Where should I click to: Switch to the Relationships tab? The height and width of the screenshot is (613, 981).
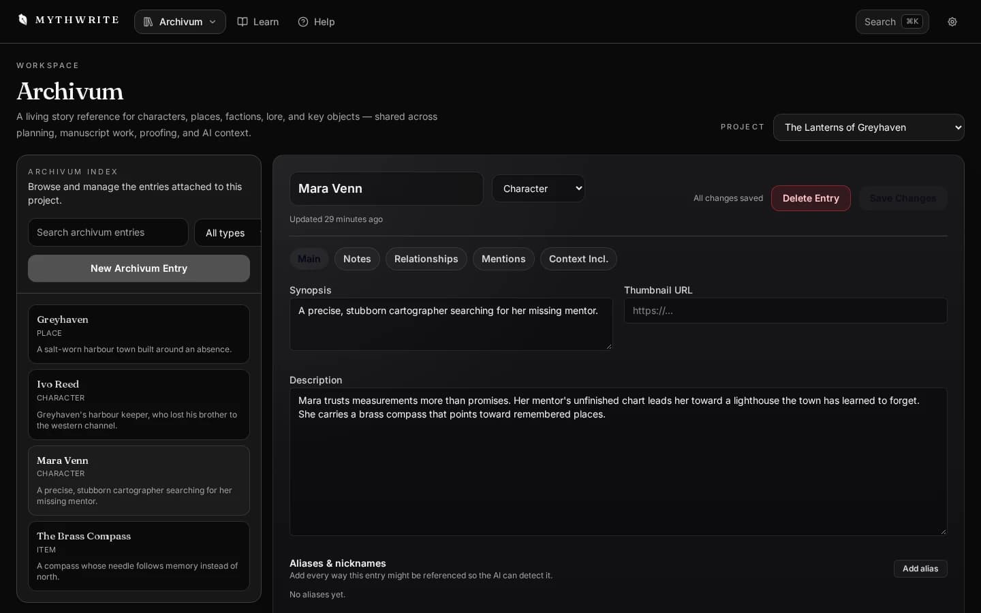(426, 259)
